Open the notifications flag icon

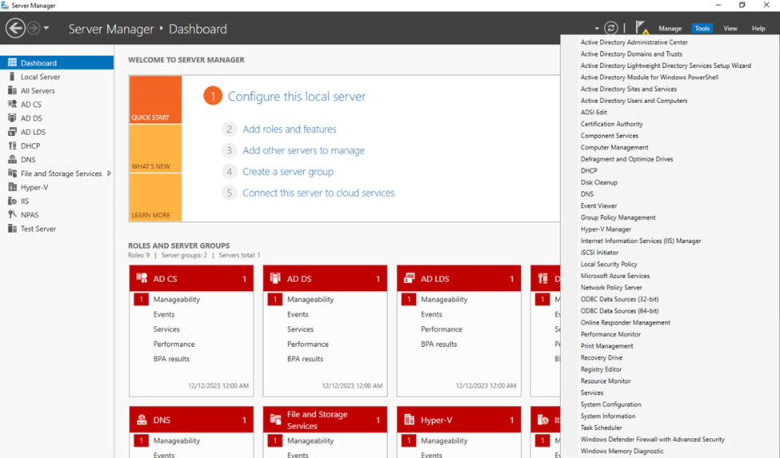pyautogui.click(x=642, y=28)
